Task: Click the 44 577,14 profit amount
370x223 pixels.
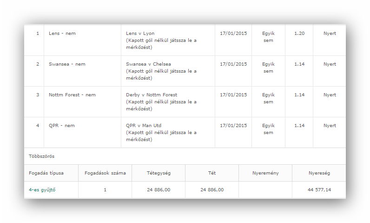Action: coord(319,190)
